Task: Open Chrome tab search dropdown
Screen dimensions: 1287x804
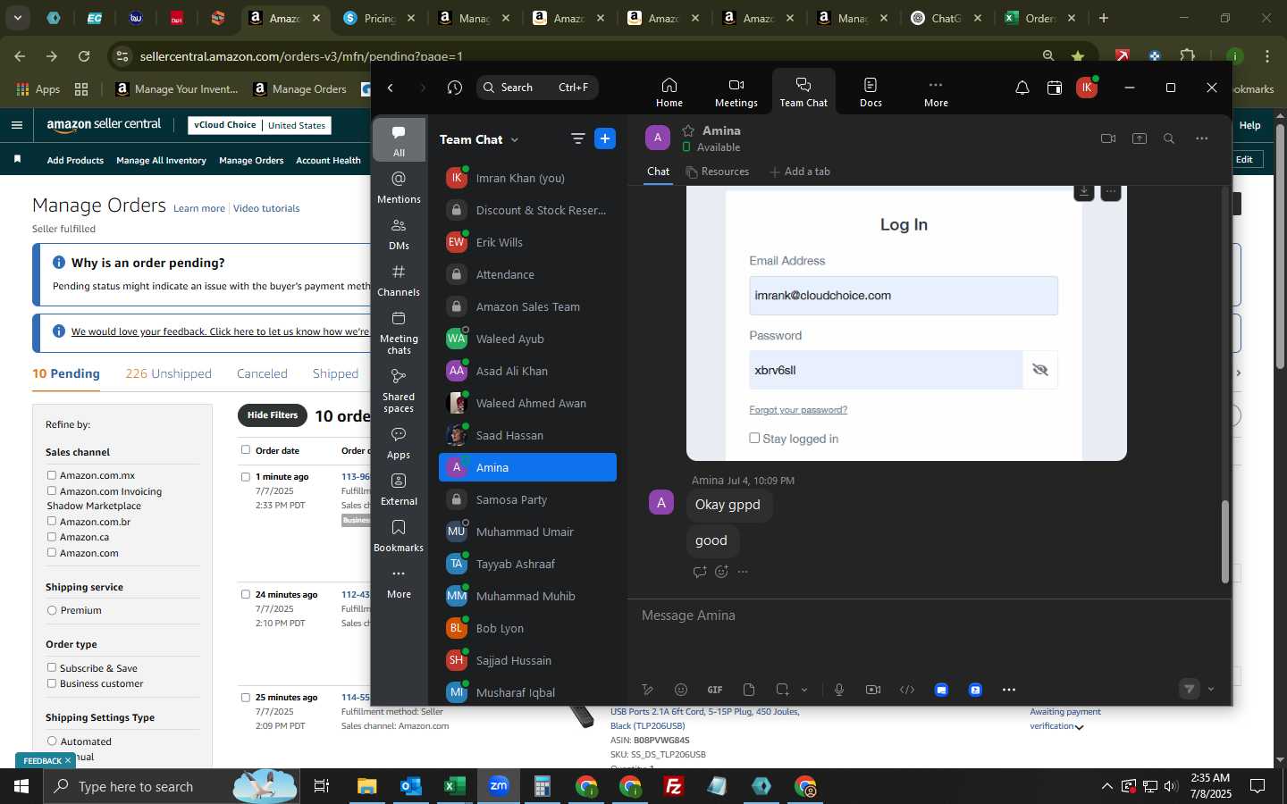Action: (17, 17)
